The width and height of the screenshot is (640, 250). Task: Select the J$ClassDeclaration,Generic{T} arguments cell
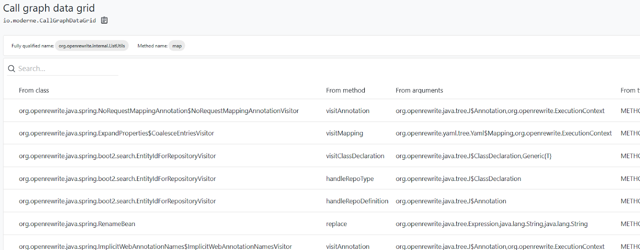point(474,156)
